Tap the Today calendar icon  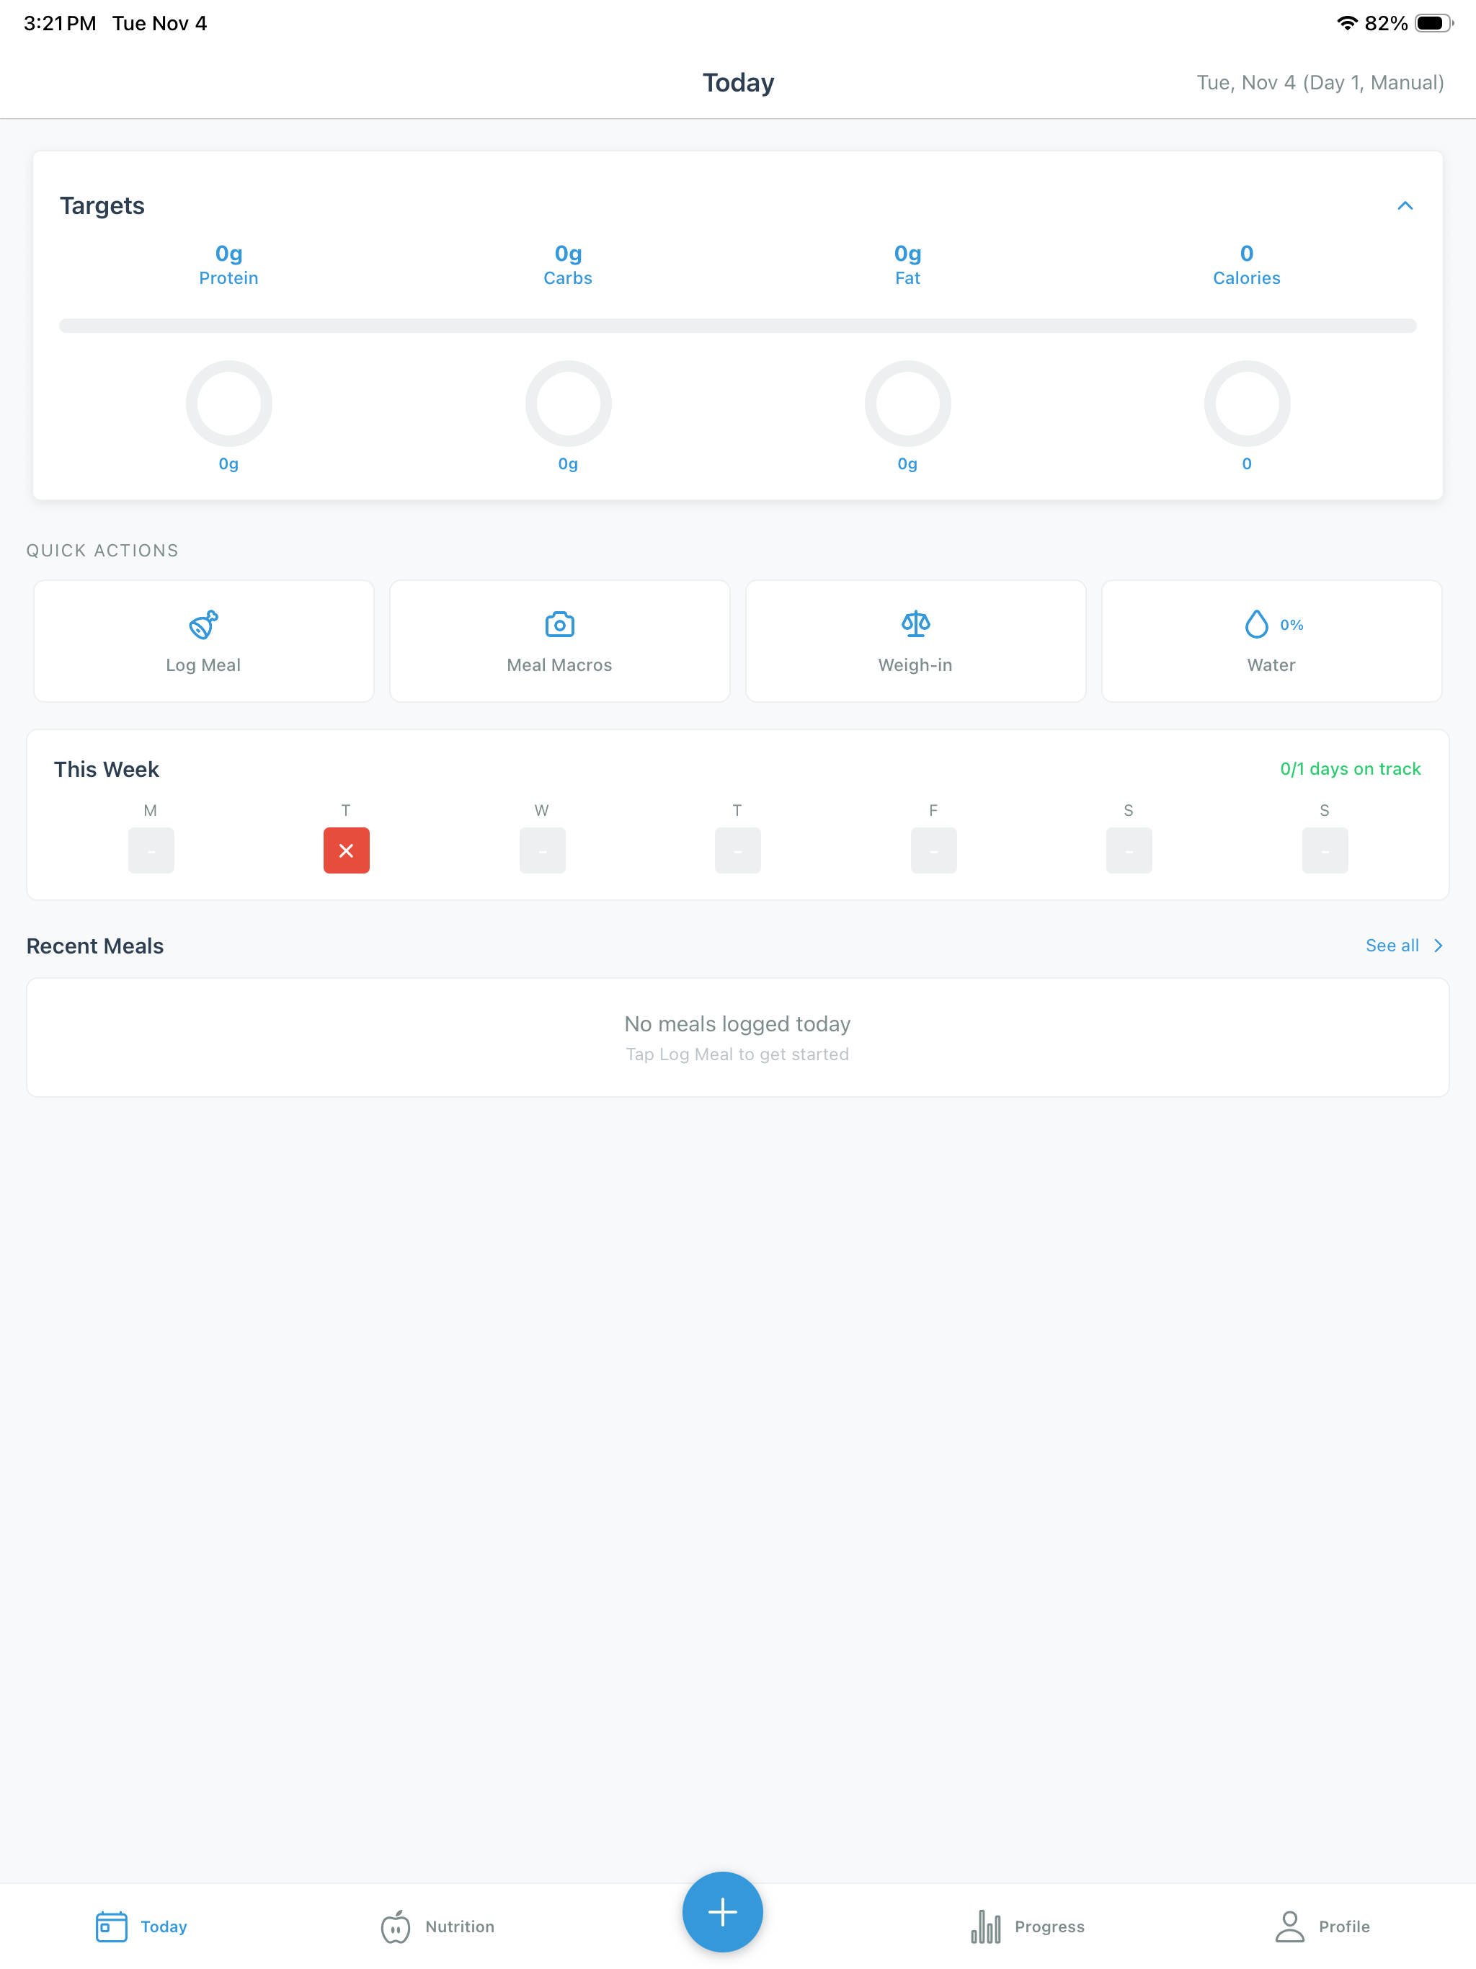(x=111, y=1926)
